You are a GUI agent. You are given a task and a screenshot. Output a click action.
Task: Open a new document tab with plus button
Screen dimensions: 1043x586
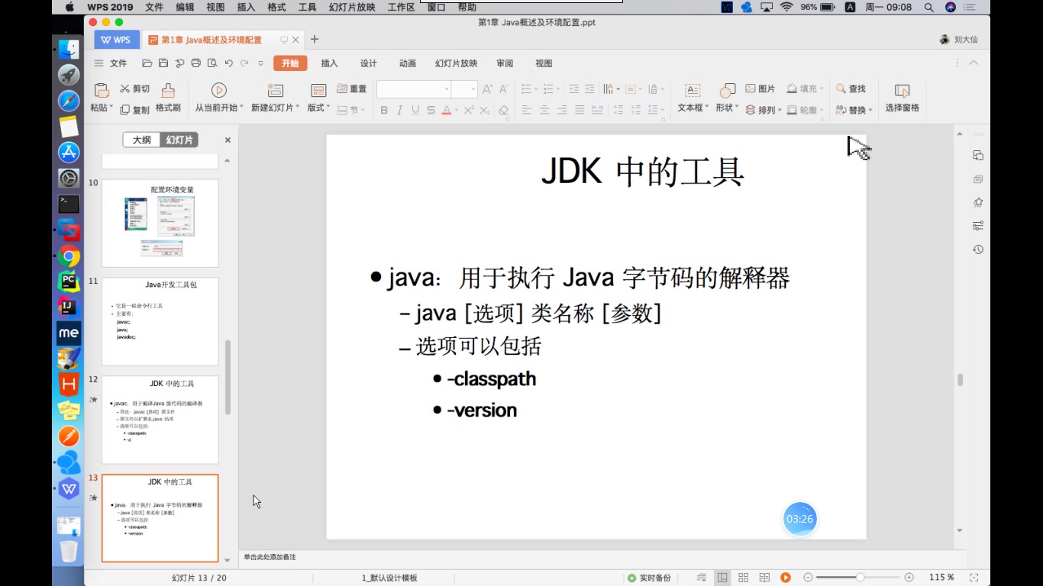click(313, 38)
